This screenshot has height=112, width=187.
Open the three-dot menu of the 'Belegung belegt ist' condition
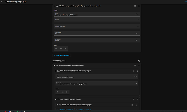(138, 71)
